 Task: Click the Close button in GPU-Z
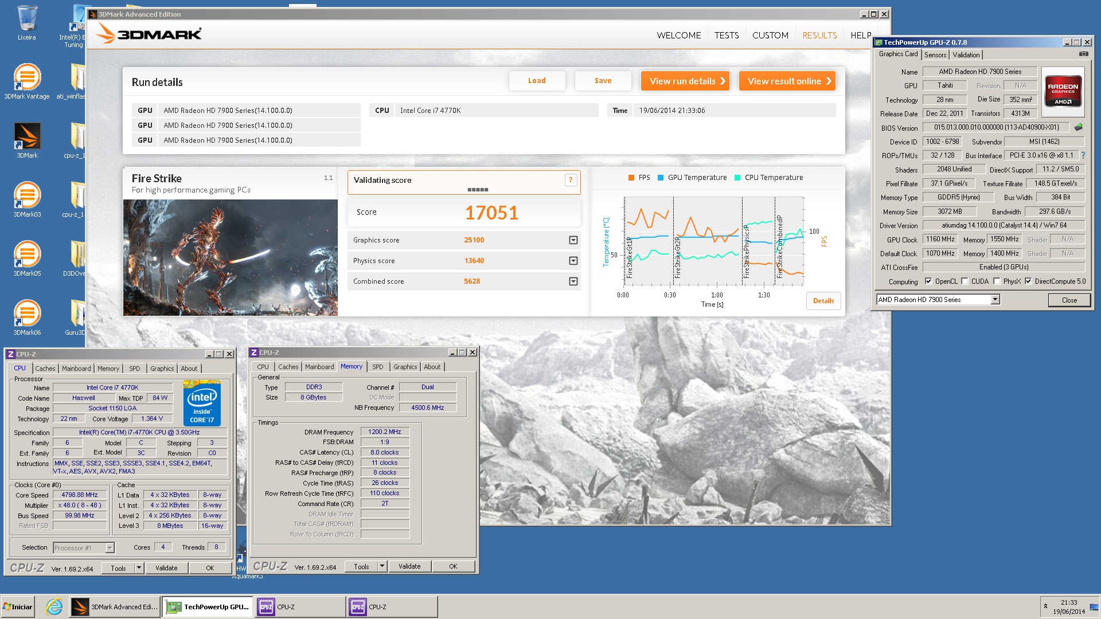pos(1069,300)
